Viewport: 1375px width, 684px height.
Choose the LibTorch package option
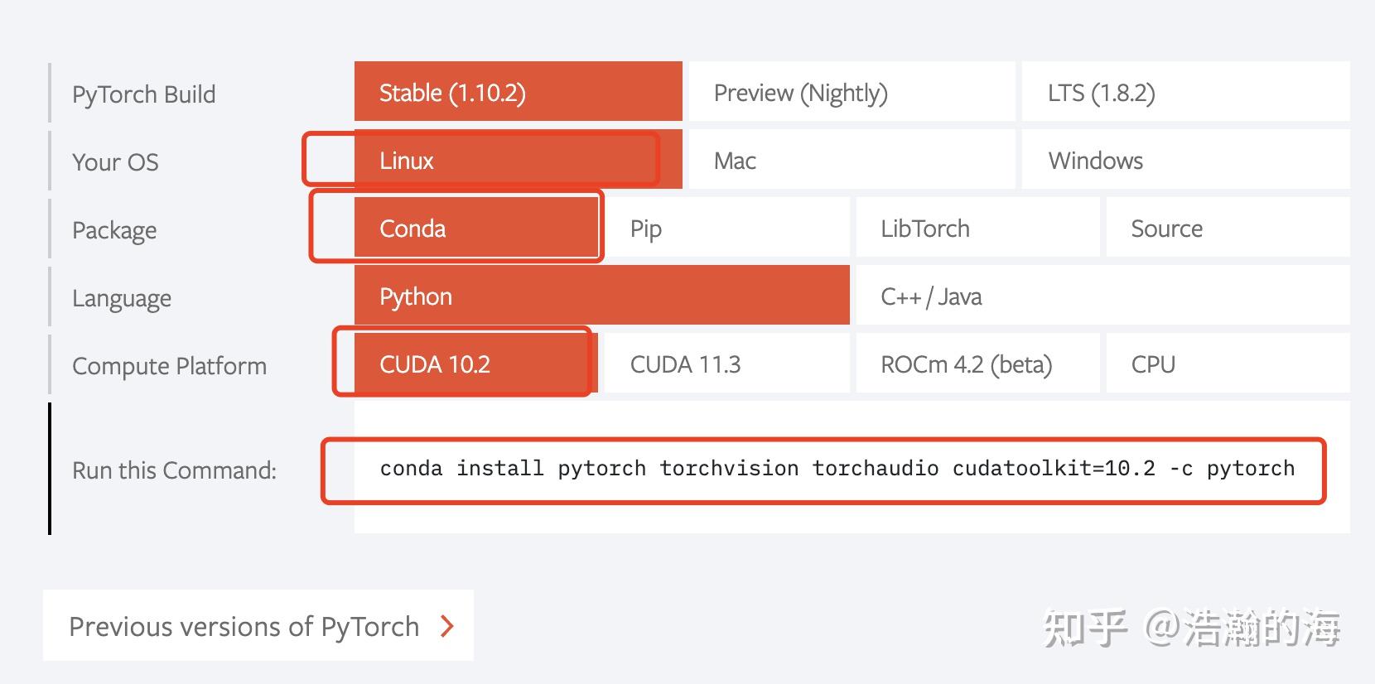(x=977, y=229)
